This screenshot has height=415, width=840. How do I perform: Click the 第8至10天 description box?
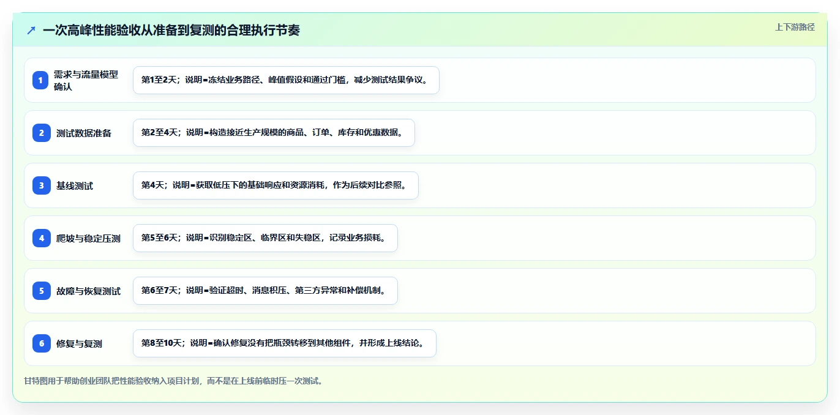tap(284, 343)
